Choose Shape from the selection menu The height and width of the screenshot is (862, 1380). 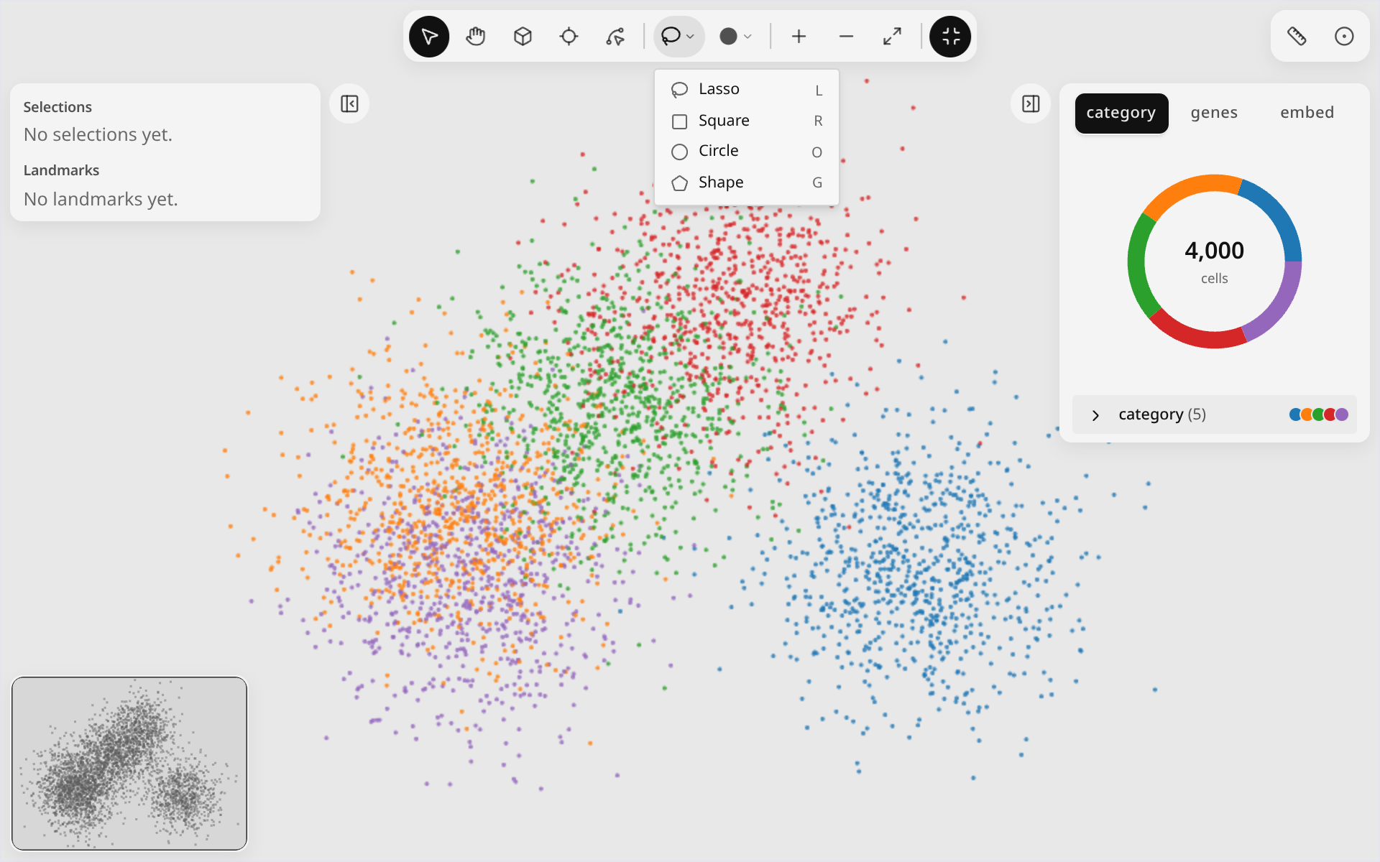coord(746,182)
